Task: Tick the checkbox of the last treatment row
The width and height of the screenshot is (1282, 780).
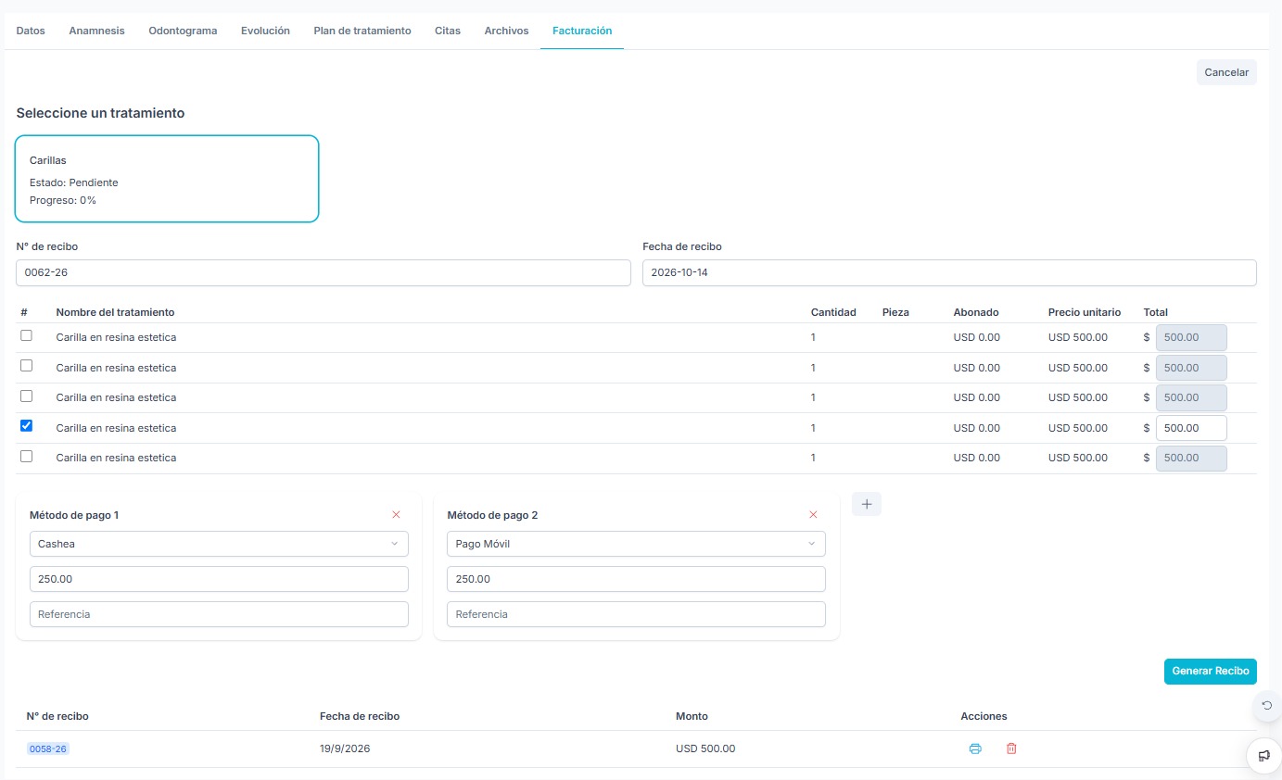Action: [26, 456]
